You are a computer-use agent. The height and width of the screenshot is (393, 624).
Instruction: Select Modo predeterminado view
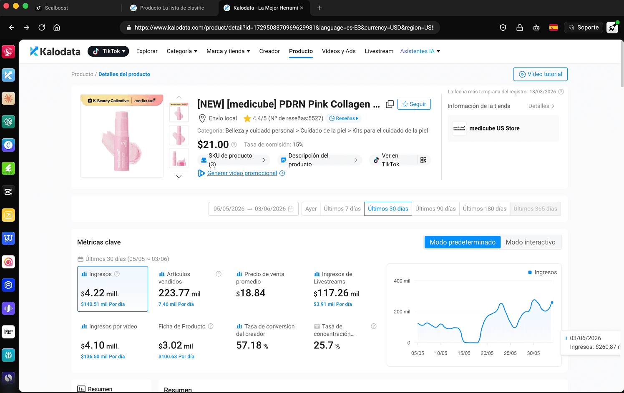click(x=463, y=242)
